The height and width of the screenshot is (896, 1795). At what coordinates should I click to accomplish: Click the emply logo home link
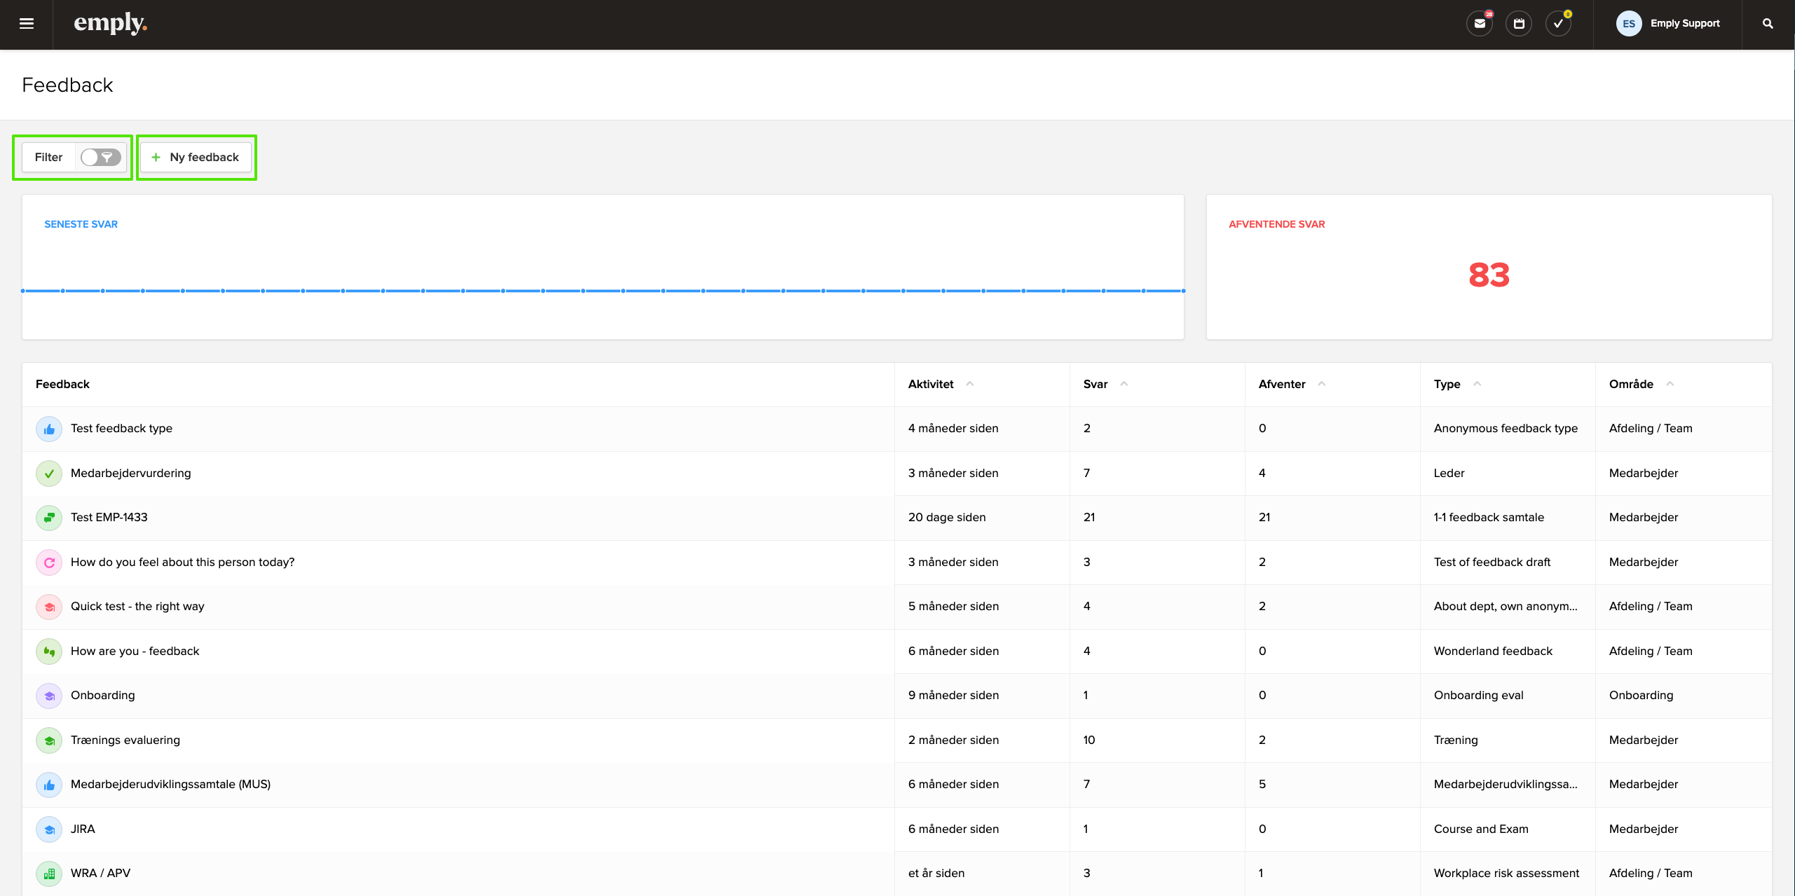pos(110,24)
